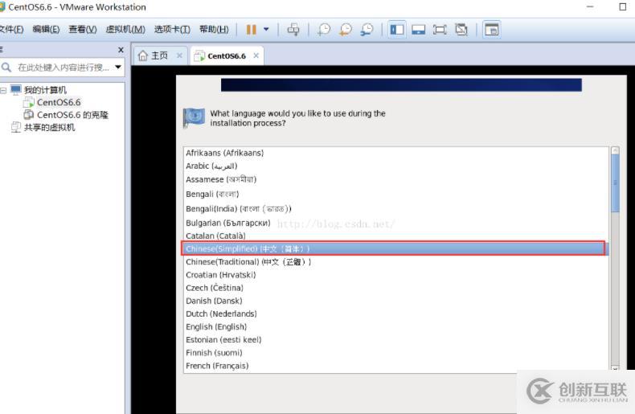Screen dimensions: 635x414
Task: Open the 选项卡(T) menu
Action: pyautogui.click(x=172, y=29)
